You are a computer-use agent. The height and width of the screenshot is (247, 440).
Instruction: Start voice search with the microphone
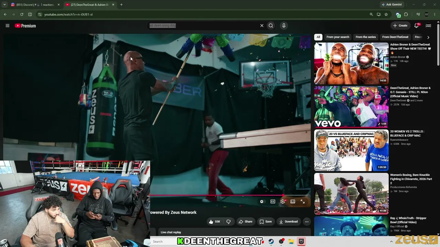pyautogui.click(x=284, y=25)
